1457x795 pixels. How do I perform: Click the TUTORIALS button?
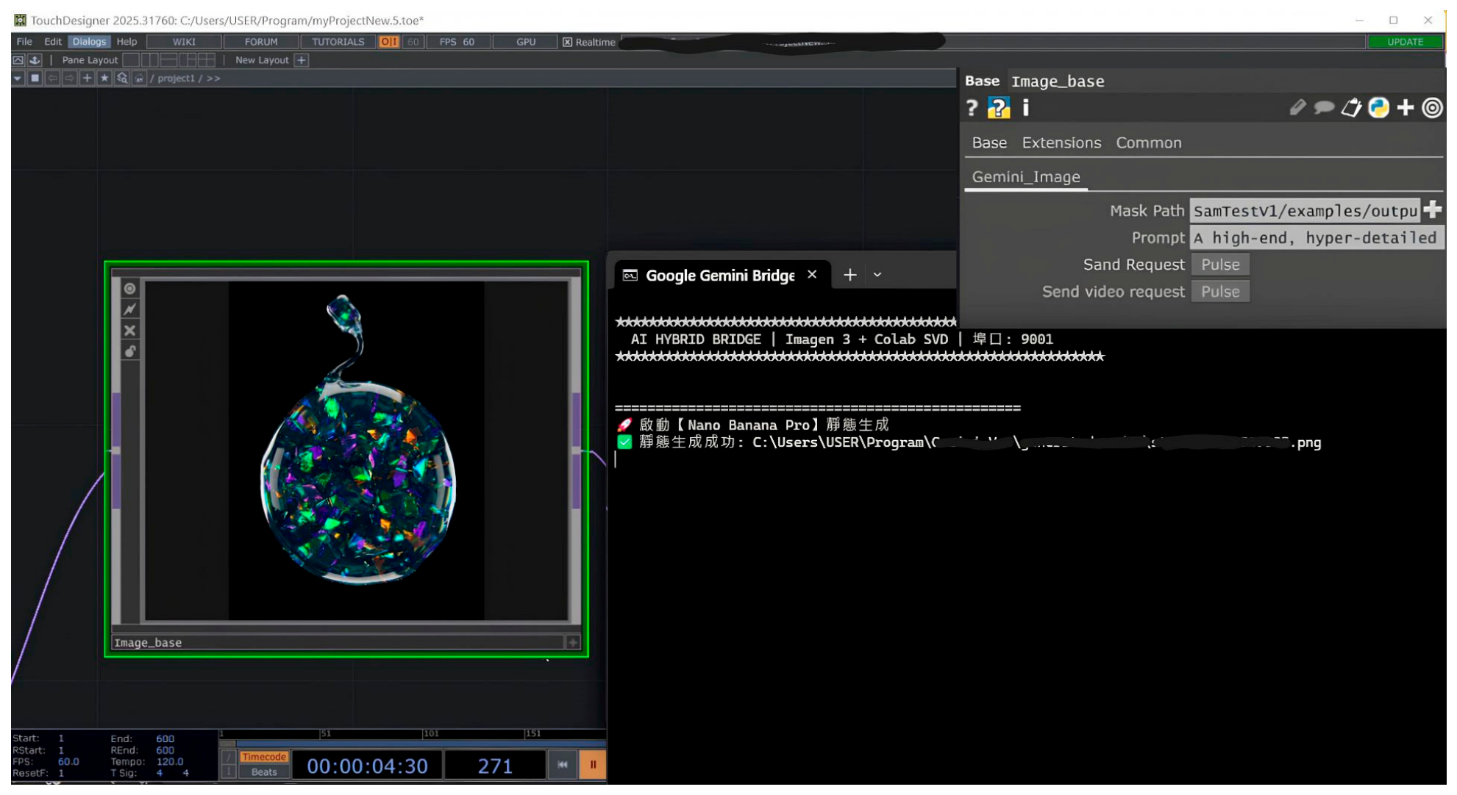338,42
